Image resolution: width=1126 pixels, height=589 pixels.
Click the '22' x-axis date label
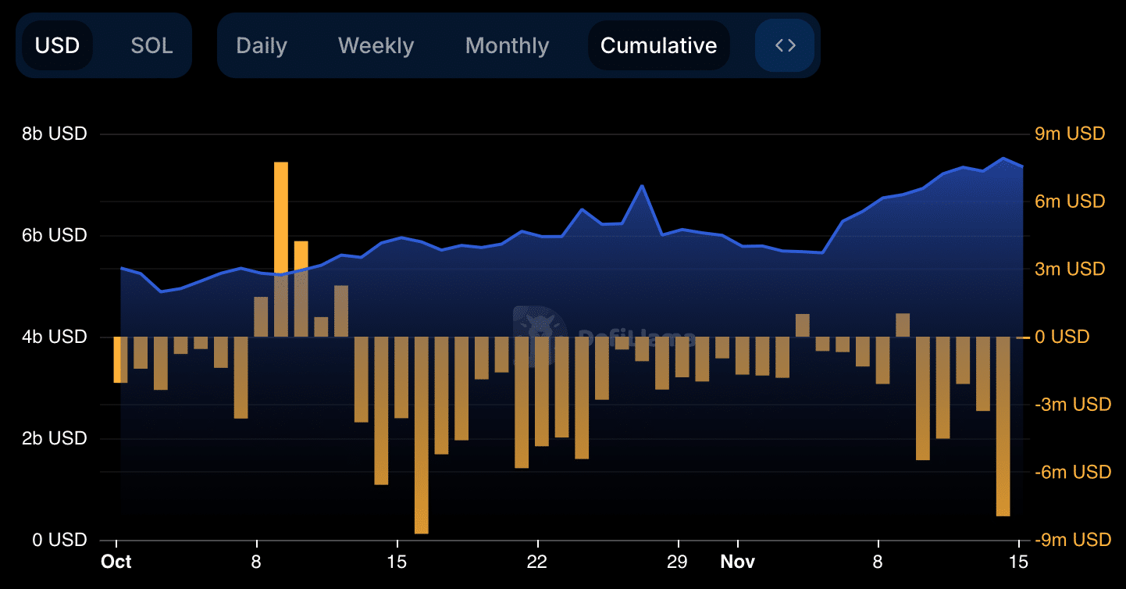click(x=536, y=562)
